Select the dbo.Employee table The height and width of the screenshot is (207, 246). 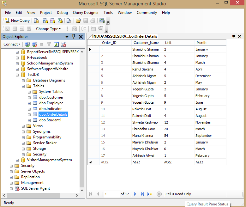pyautogui.click(x=51, y=103)
